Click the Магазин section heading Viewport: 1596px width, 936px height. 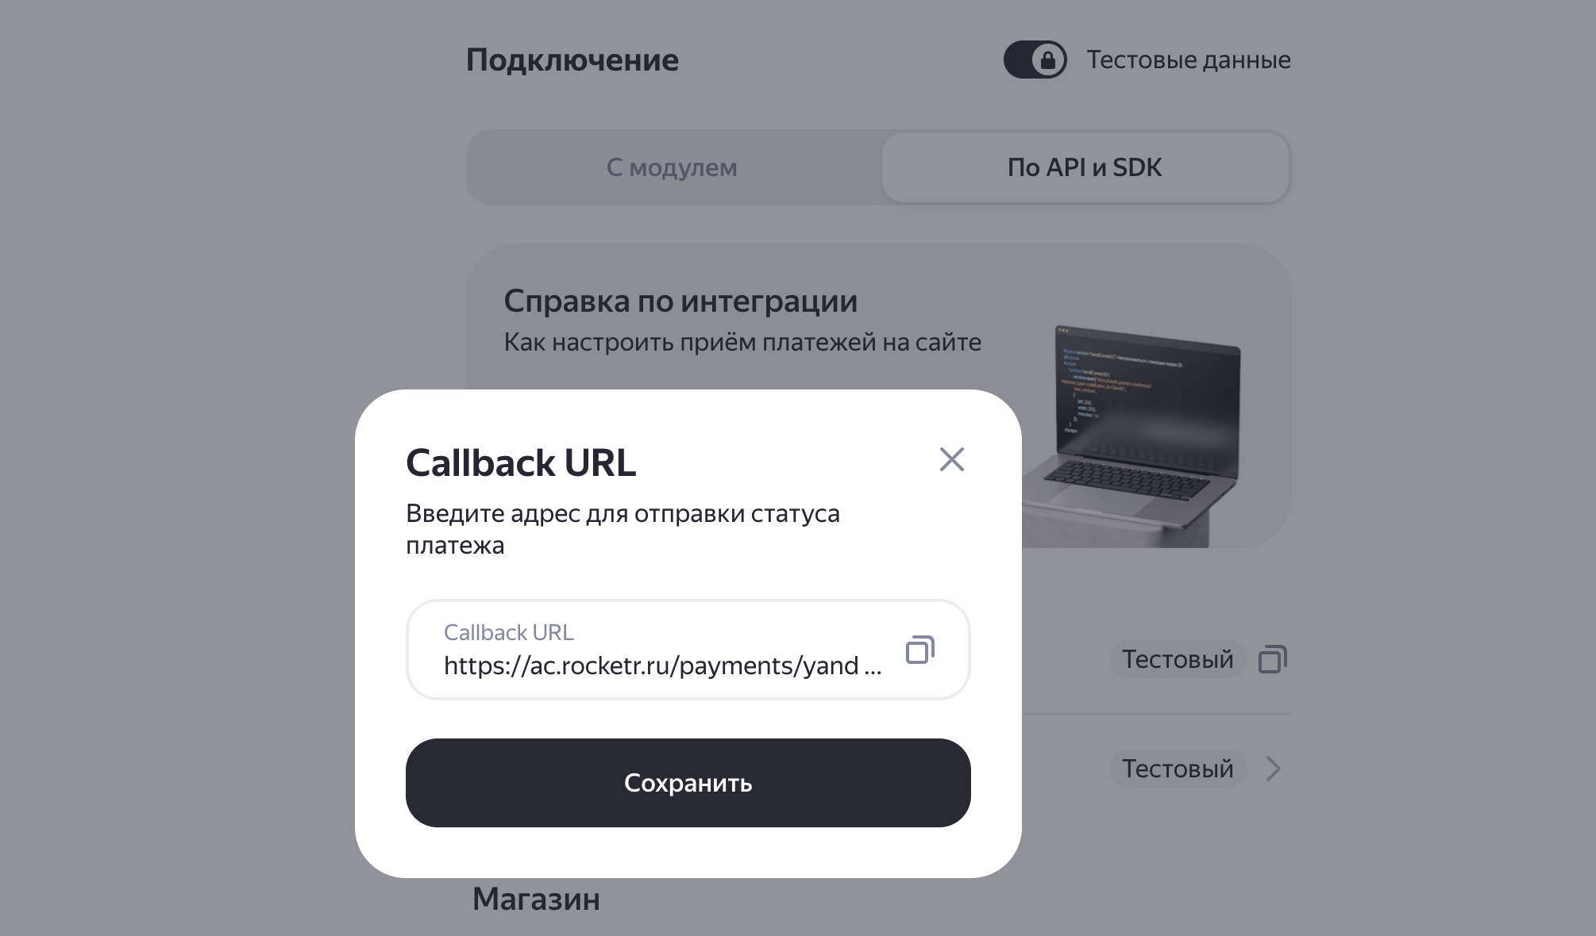pos(536,900)
